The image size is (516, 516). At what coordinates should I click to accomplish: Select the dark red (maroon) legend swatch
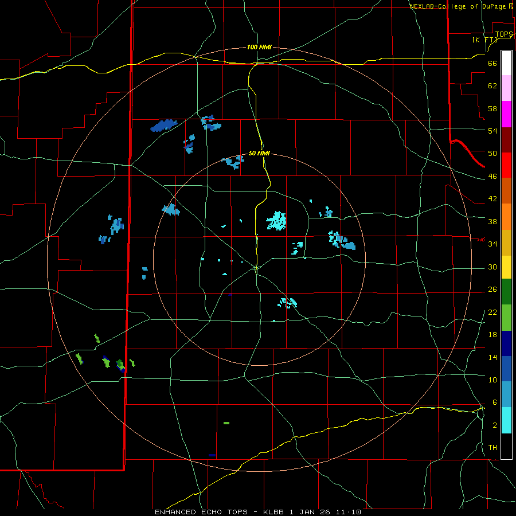506,140
